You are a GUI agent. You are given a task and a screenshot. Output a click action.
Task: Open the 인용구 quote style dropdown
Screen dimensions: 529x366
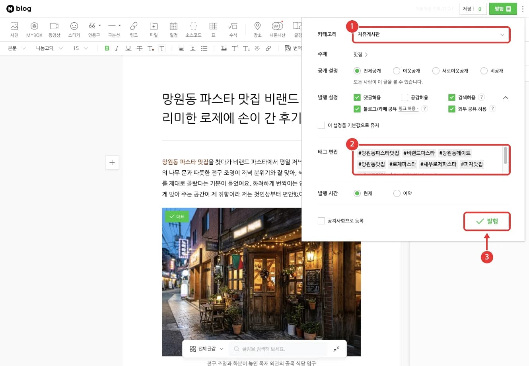[94, 29]
